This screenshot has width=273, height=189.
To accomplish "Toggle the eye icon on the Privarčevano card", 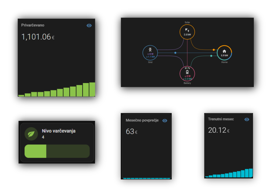I will [89, 25].
